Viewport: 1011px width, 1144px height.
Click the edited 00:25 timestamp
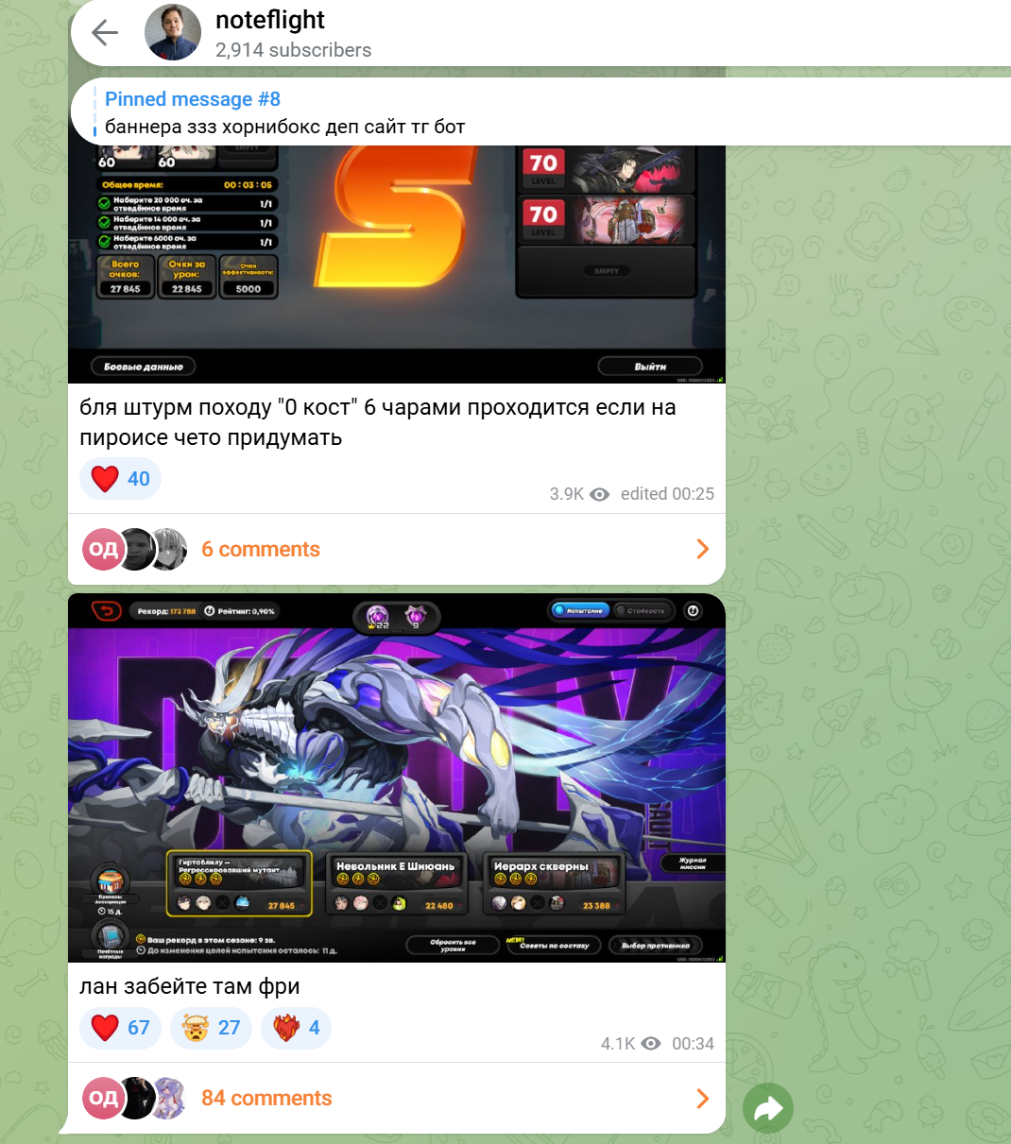pyautogui.click(x=667, y=494)
